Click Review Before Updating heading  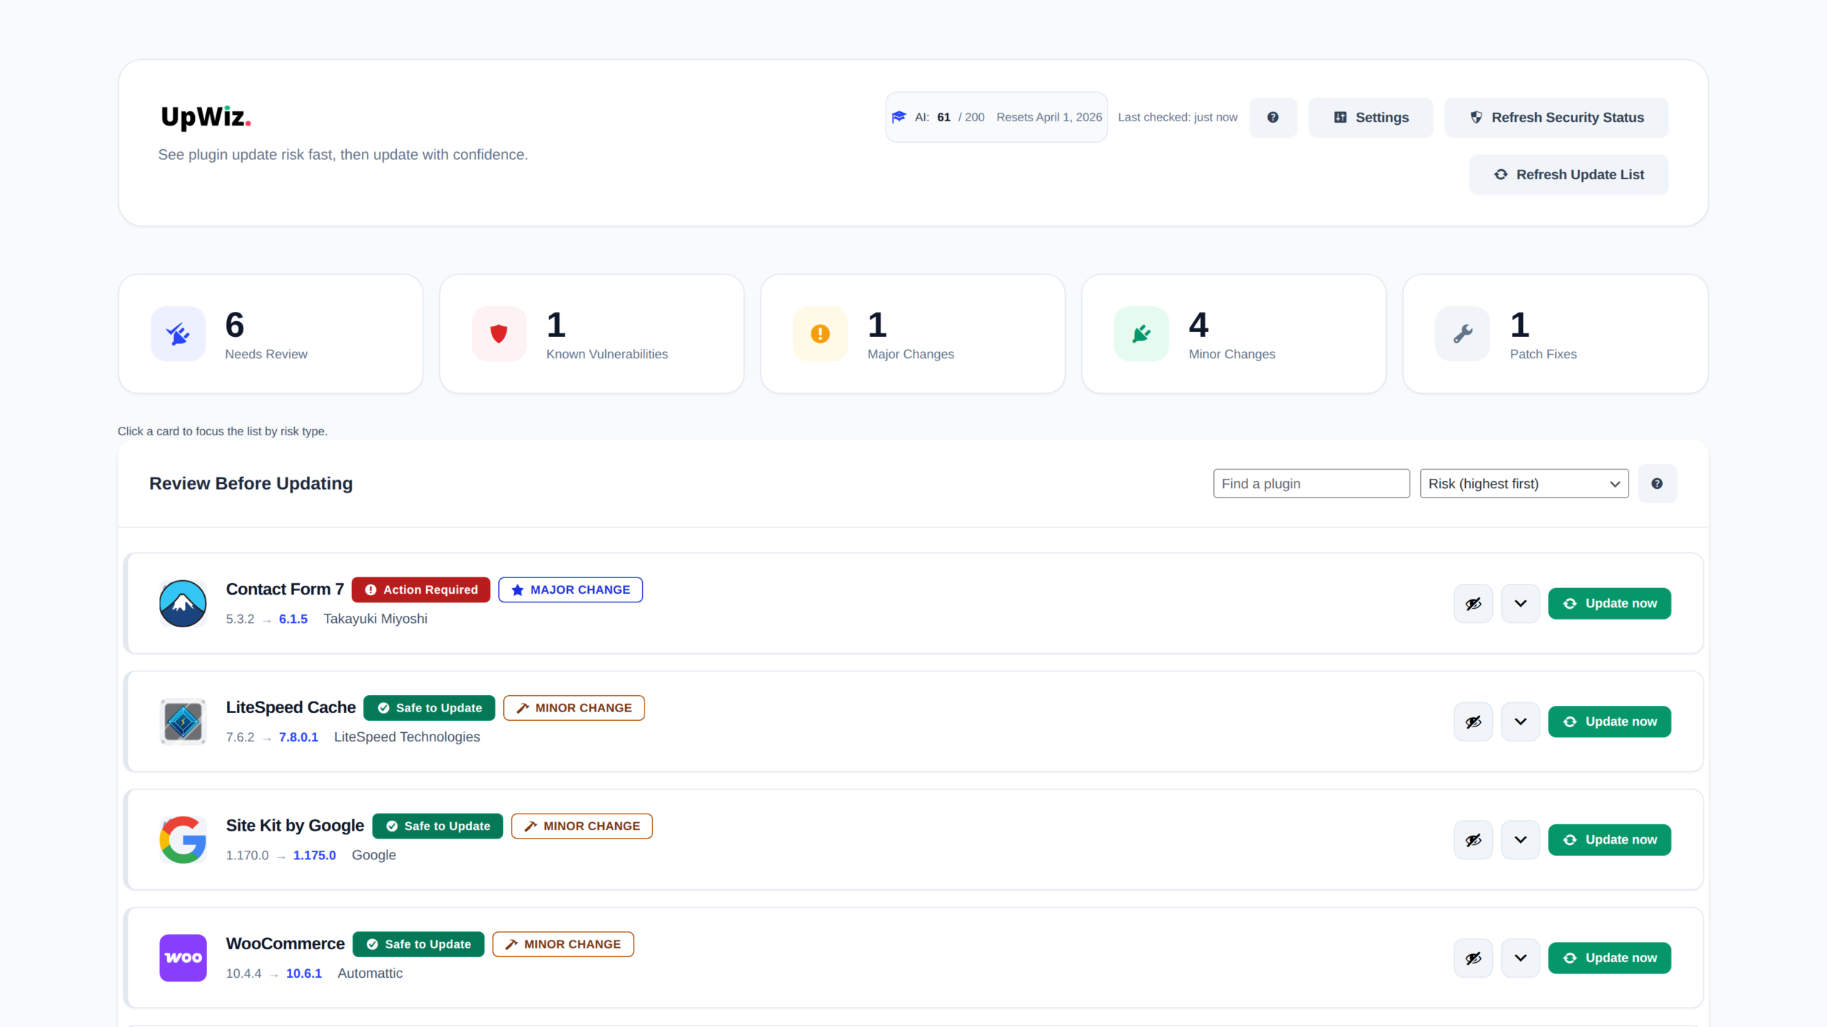250,483
